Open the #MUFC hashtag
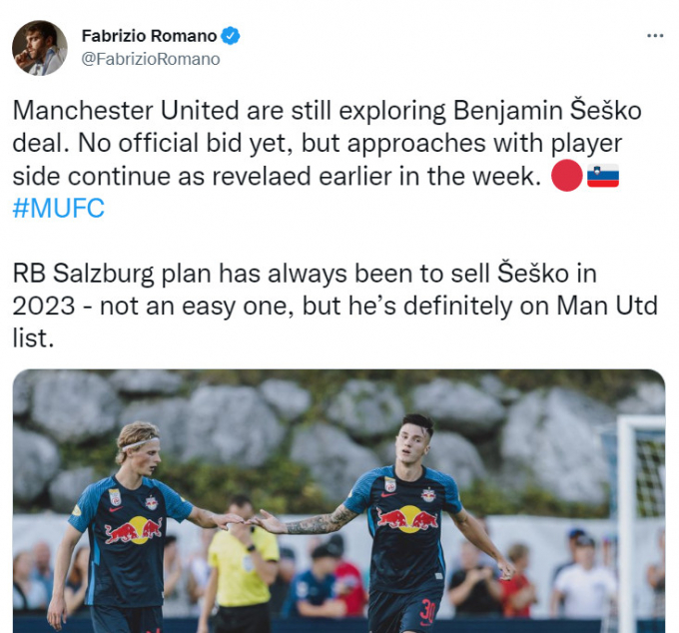The image size is (679, 633). click(x=59, y=208)
